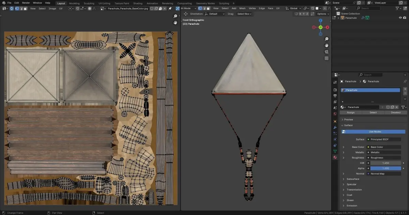Viewport: 409px width, 215px height.
Task: Switch to the Shading workspace tab
Action: (x=138, y=3)
